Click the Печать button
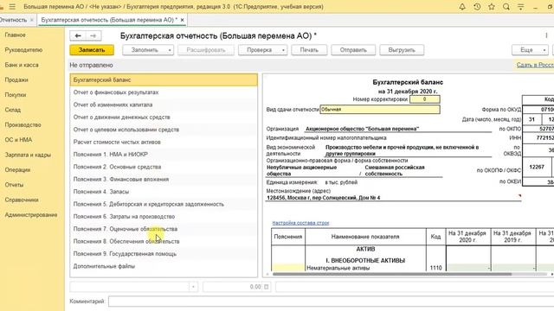 click(309, 50)
